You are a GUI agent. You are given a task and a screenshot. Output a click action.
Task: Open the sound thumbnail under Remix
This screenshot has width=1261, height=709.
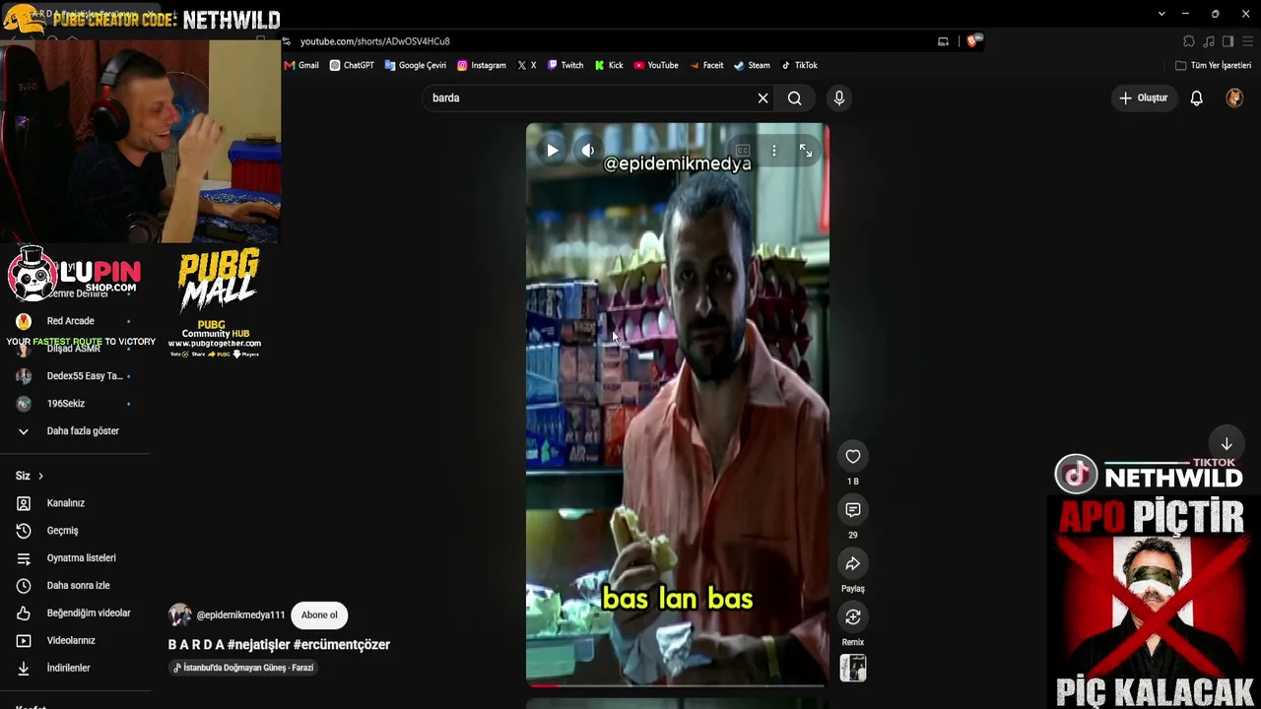853,668
